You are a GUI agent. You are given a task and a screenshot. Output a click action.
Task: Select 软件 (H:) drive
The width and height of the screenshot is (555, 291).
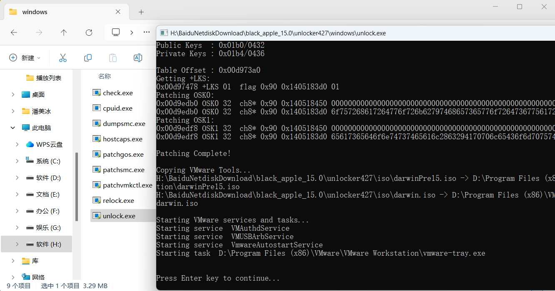point(43,244)
